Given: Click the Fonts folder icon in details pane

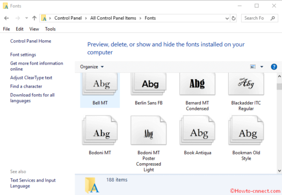Looking at the screenshot, I should pos(92,185).
